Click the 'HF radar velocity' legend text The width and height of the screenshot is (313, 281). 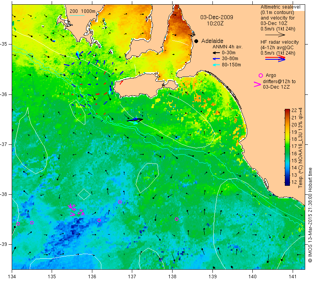pos(279,42)
